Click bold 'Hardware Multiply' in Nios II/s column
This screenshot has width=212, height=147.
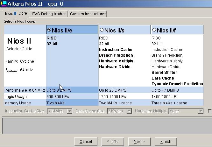116,61
